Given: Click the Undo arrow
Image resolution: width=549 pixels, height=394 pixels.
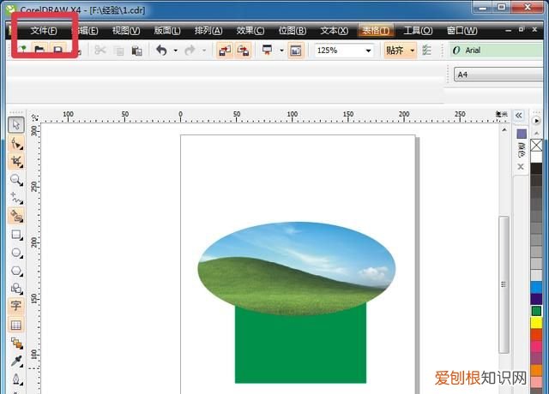Looking at the screenshot, I should [x=161, y=51].
